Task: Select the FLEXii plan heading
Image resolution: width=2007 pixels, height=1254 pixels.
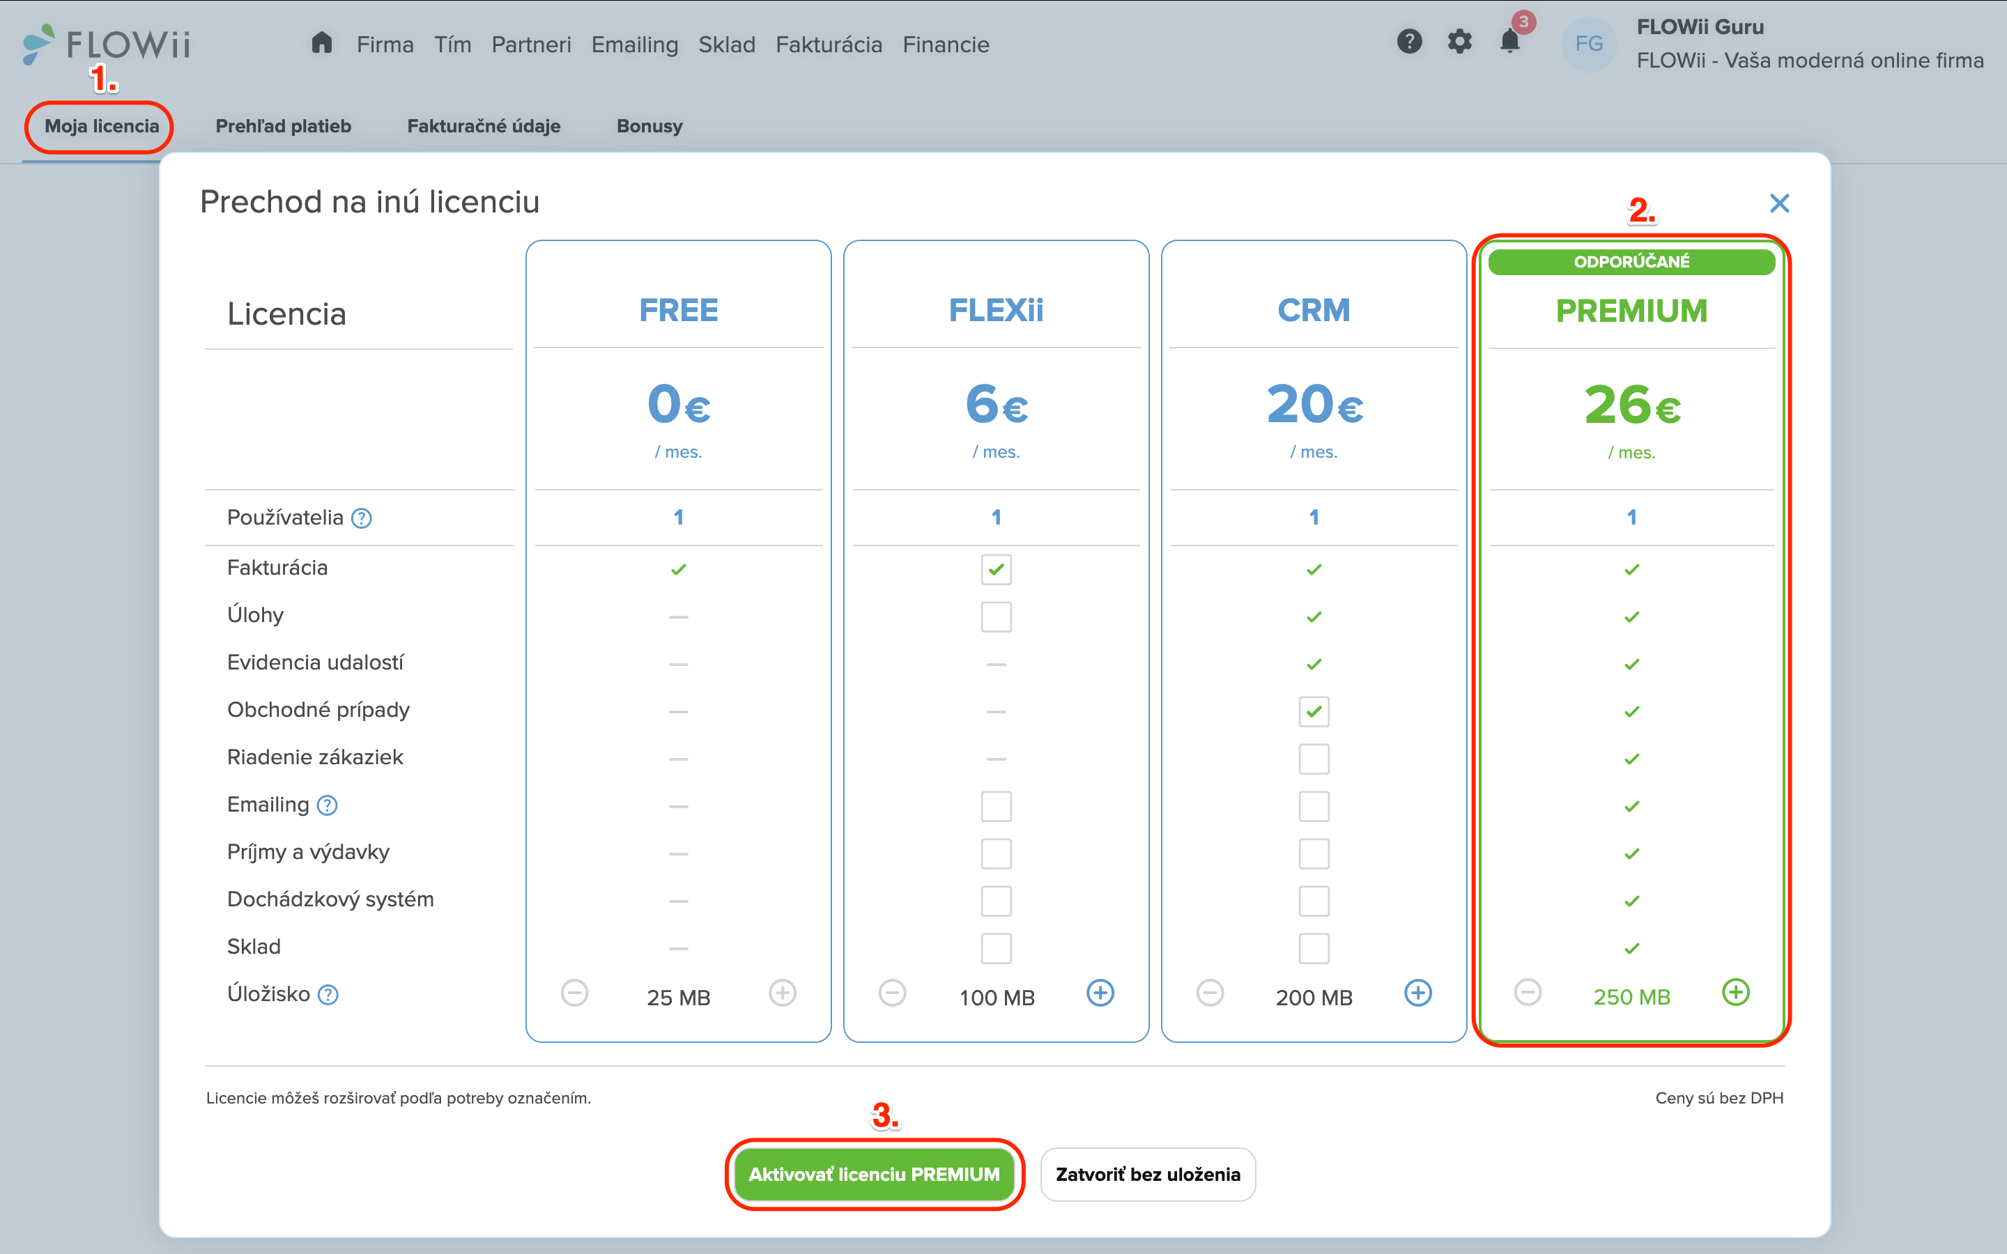Action: coord(996,310)
